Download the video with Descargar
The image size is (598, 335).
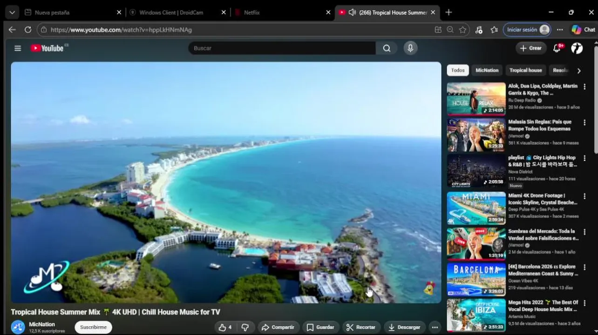coord(404,327)
